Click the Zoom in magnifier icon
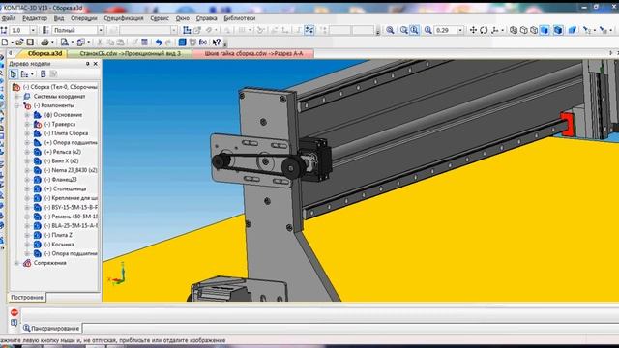 coord(403,30)
